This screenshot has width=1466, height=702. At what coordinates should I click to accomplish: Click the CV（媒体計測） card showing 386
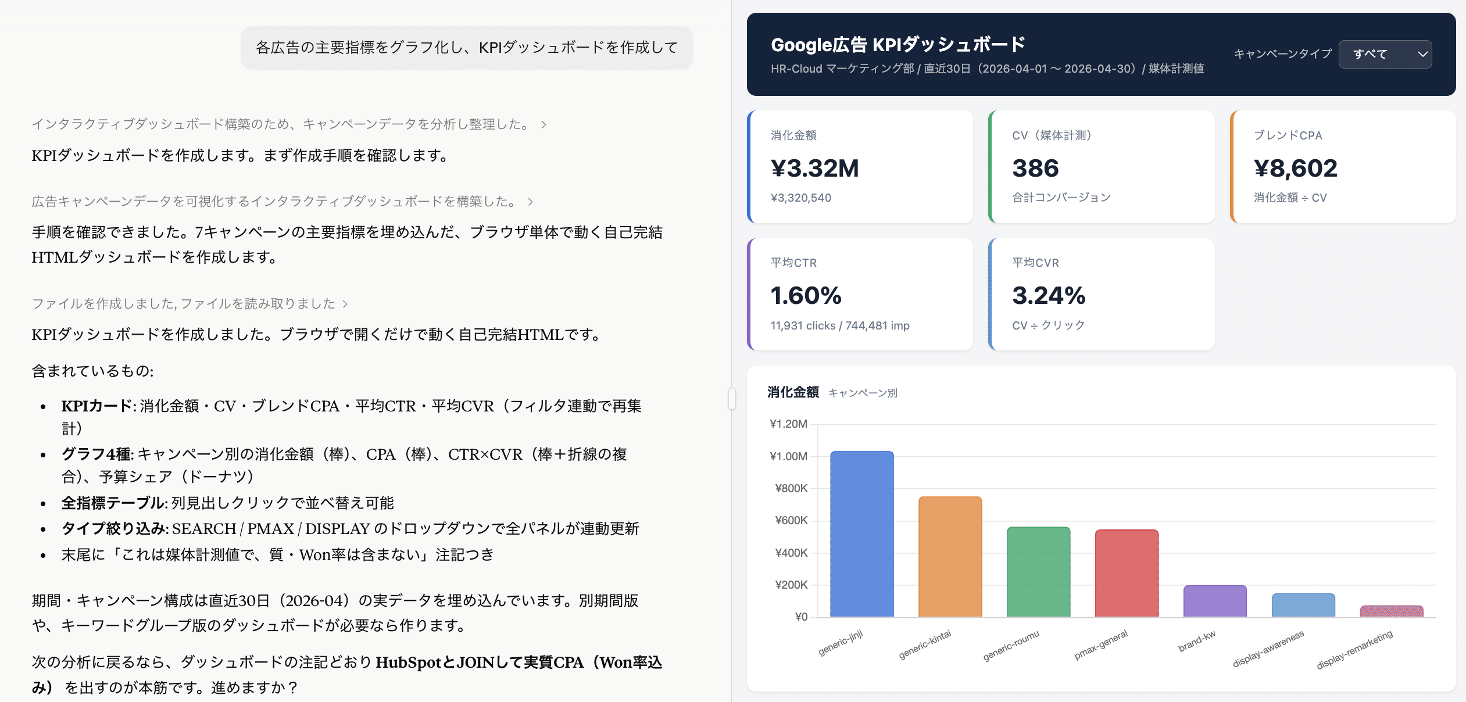click(1102, 167)
